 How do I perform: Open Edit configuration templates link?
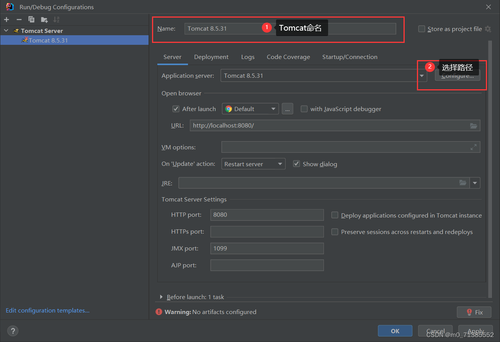[48, 311]
